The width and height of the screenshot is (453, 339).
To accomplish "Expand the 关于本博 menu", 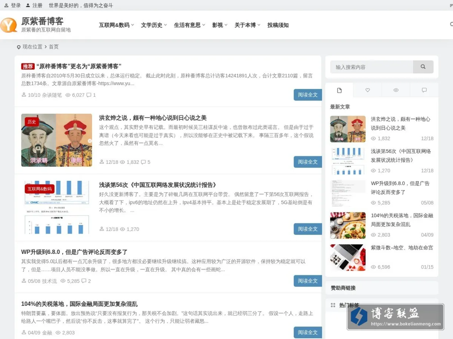I will pyautogui.click(x=247, y=25).
